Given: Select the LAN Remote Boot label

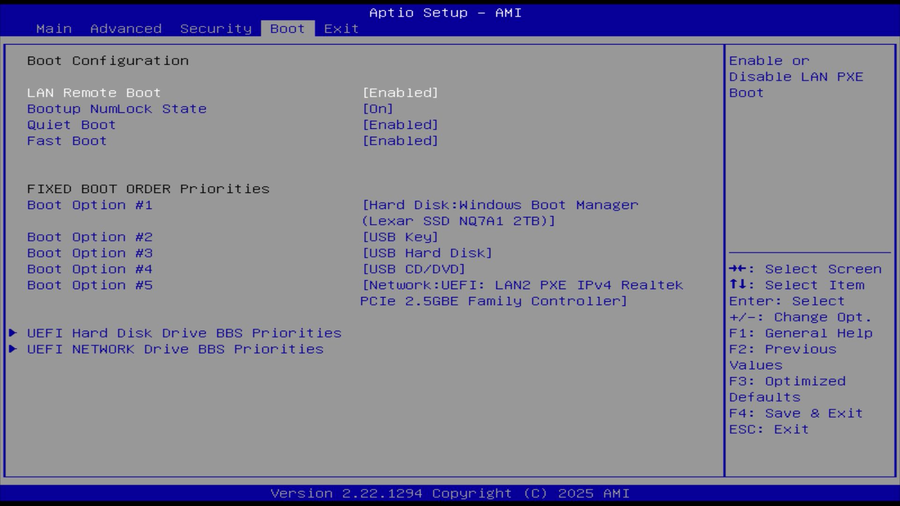Looking at the screenshot, I should coord(94,93).
